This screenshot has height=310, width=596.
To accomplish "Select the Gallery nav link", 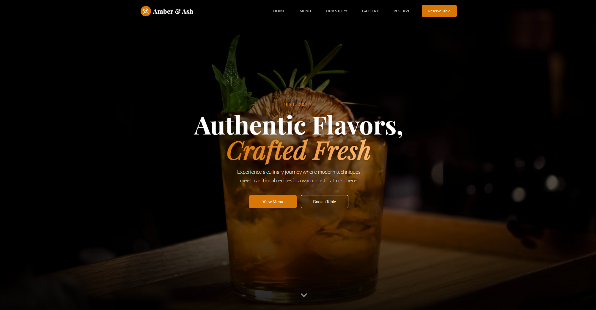I will 370,11.
